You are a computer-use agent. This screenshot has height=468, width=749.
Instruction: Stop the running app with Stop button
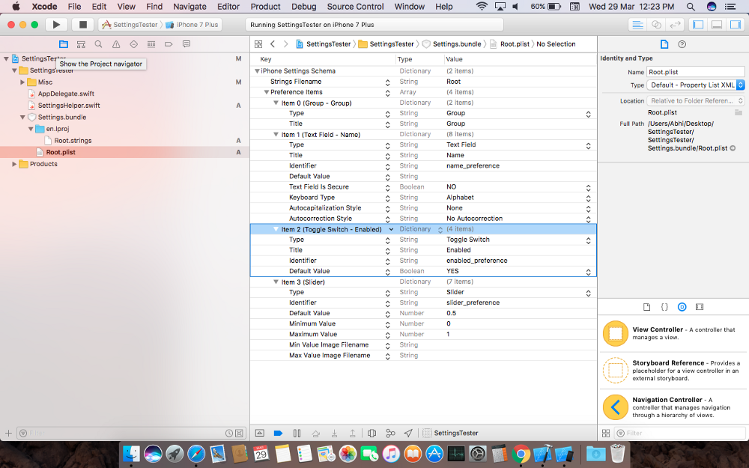[x=82, y=25]
